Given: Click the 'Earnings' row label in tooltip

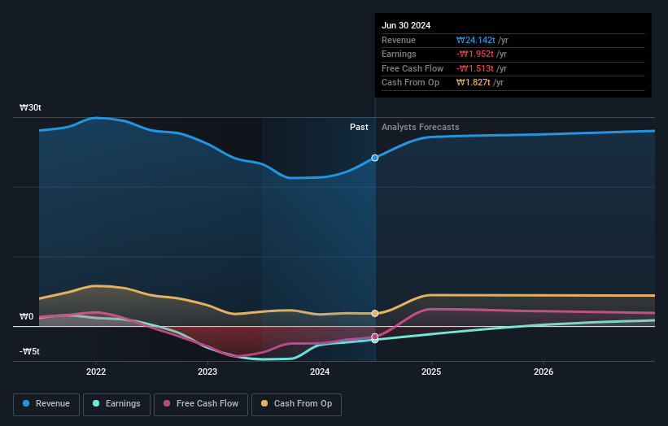Looking at the screenshot, I should 399,54.
